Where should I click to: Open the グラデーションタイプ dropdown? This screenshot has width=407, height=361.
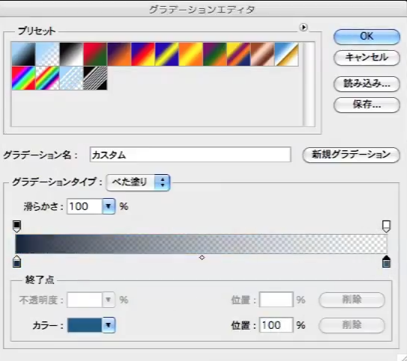138,182
